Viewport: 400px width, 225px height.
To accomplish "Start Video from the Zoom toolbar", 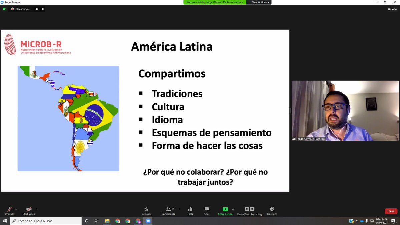I will point(29,211).
